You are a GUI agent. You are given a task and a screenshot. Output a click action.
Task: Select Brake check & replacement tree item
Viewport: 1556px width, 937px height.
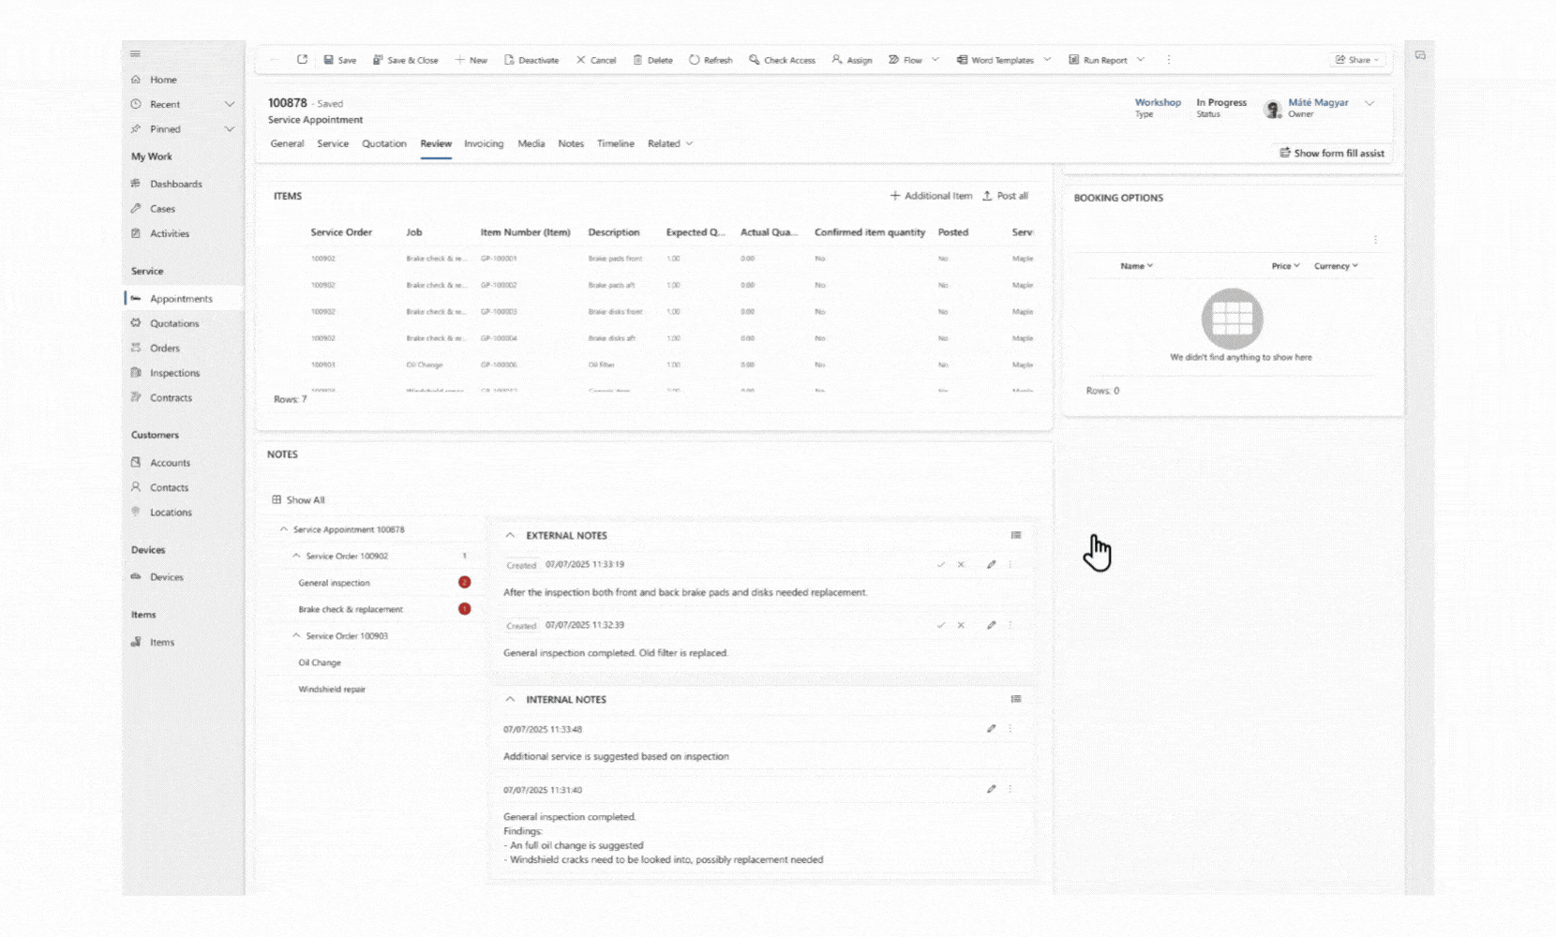(x=351, y=610)
